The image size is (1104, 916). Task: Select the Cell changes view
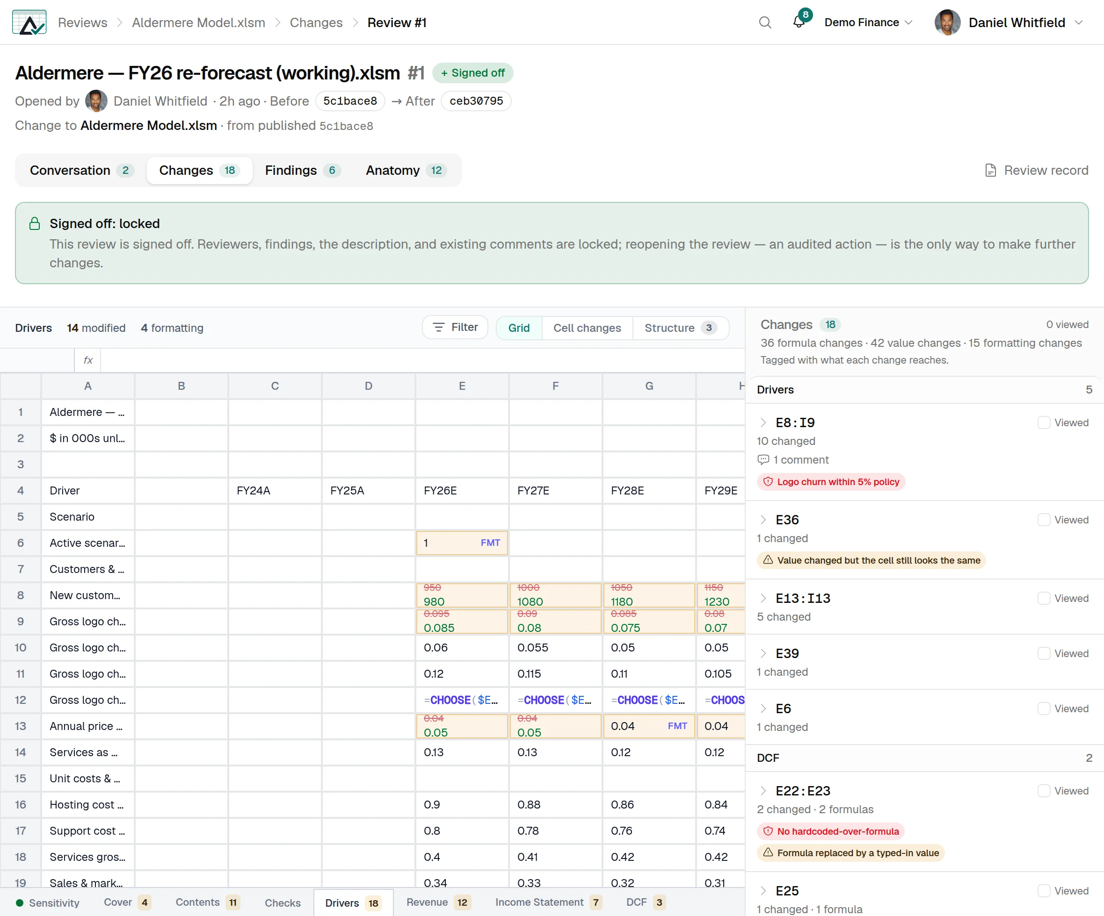587,328
